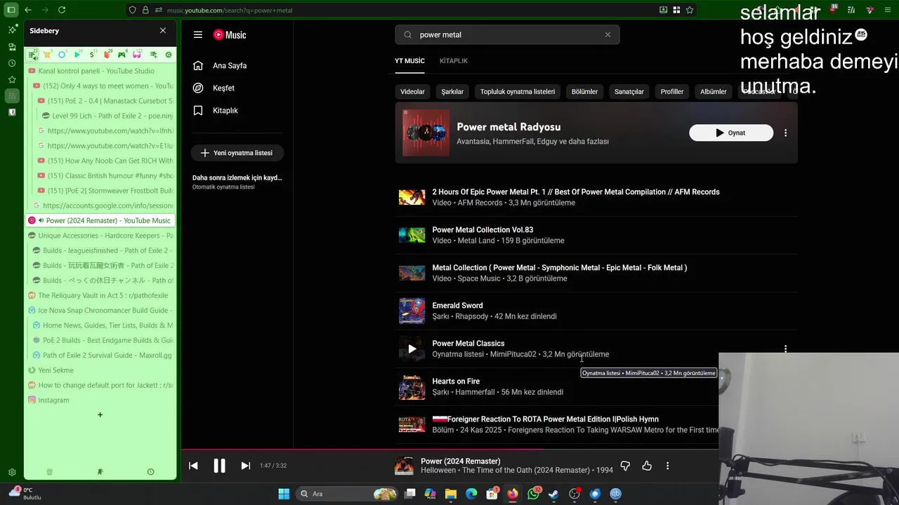The width and height of the screenshot is (899, 505).
Task: Open bookmarks star in the Firefox sidebar strip
Action: pos(12,79)
